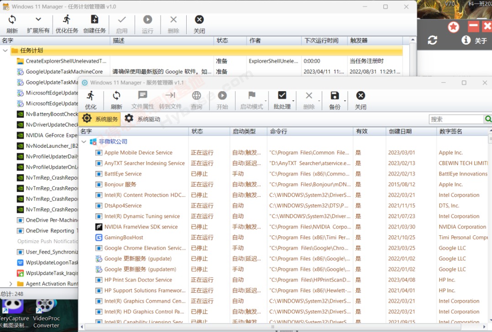
Task: Click the refresh arrows icon in background window
Action: pyautogui.click(x=432, y=40)
